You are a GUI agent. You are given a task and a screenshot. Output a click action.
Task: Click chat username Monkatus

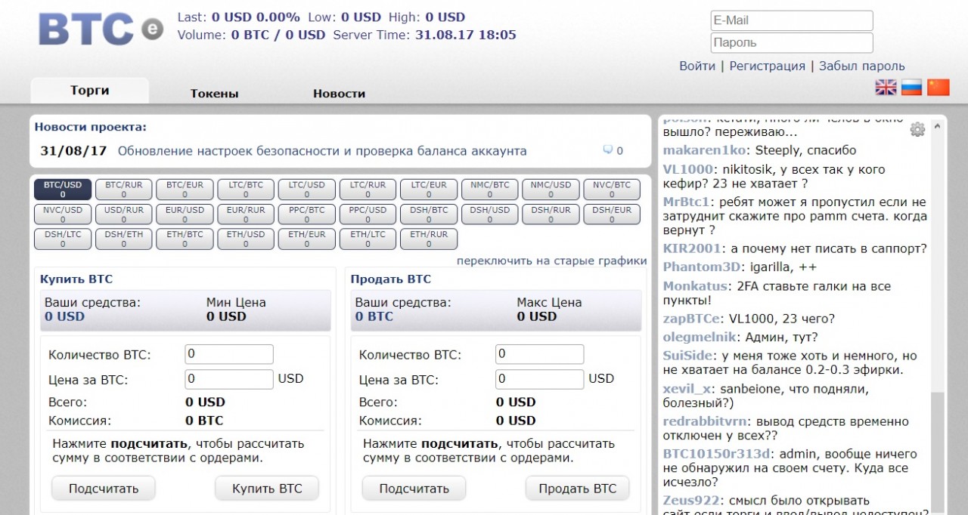695,286
